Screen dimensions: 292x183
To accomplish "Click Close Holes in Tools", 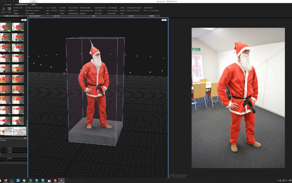I will 99,11.
